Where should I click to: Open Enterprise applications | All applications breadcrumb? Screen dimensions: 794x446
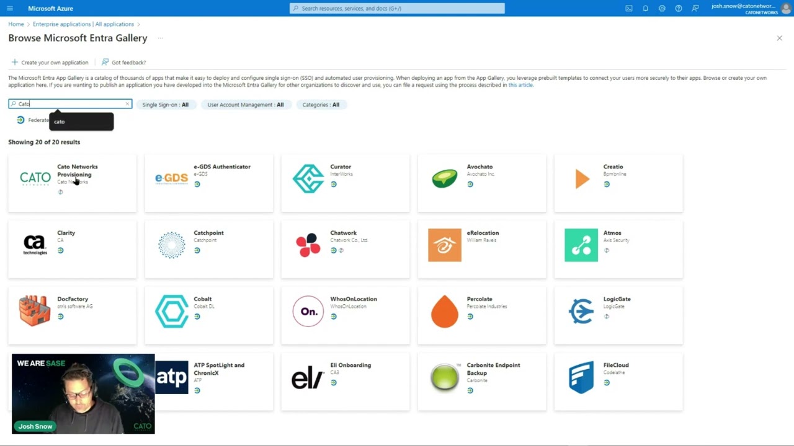click(83, 24)
